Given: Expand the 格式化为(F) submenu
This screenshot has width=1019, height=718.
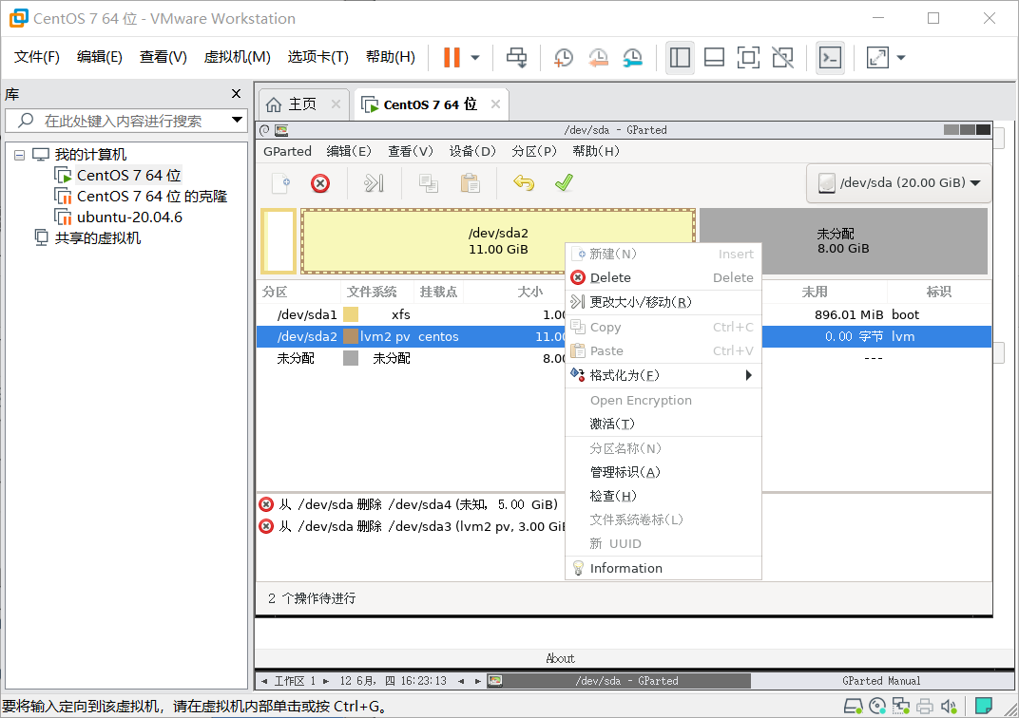Looking at the screenshot, I should [663, 375].
